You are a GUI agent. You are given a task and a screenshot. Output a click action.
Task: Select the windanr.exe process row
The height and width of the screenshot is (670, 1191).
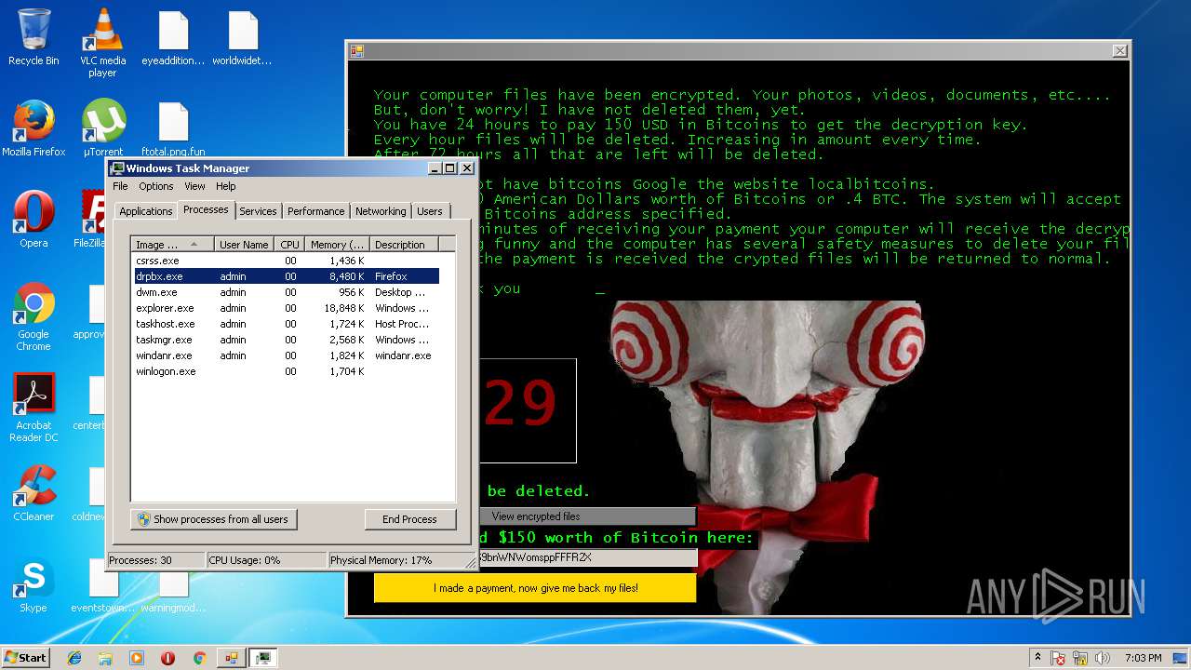coord(285,355)
